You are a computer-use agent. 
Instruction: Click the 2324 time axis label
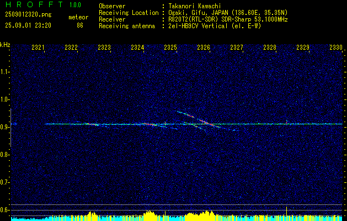click(x=137, y=48)
